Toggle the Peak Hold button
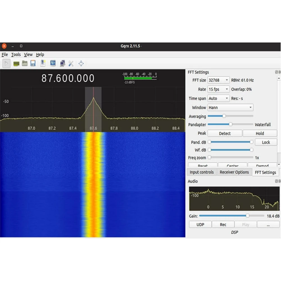 (260, 133)
